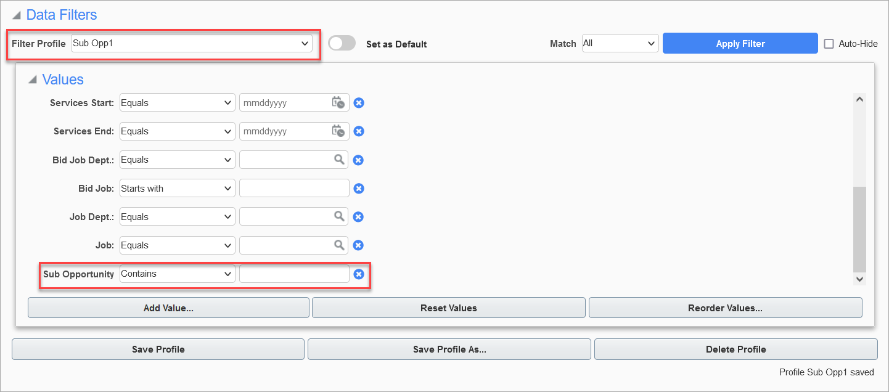Click the Save Profile button
This screenshot has width=889, height=392.
158,349
